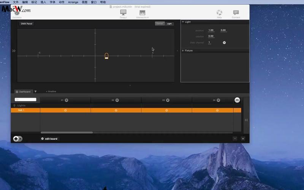304x190 pixels.
Task: Open the Dashboard tab dropdown arrow
Action: pyautogui.click(x=35, y=92)
